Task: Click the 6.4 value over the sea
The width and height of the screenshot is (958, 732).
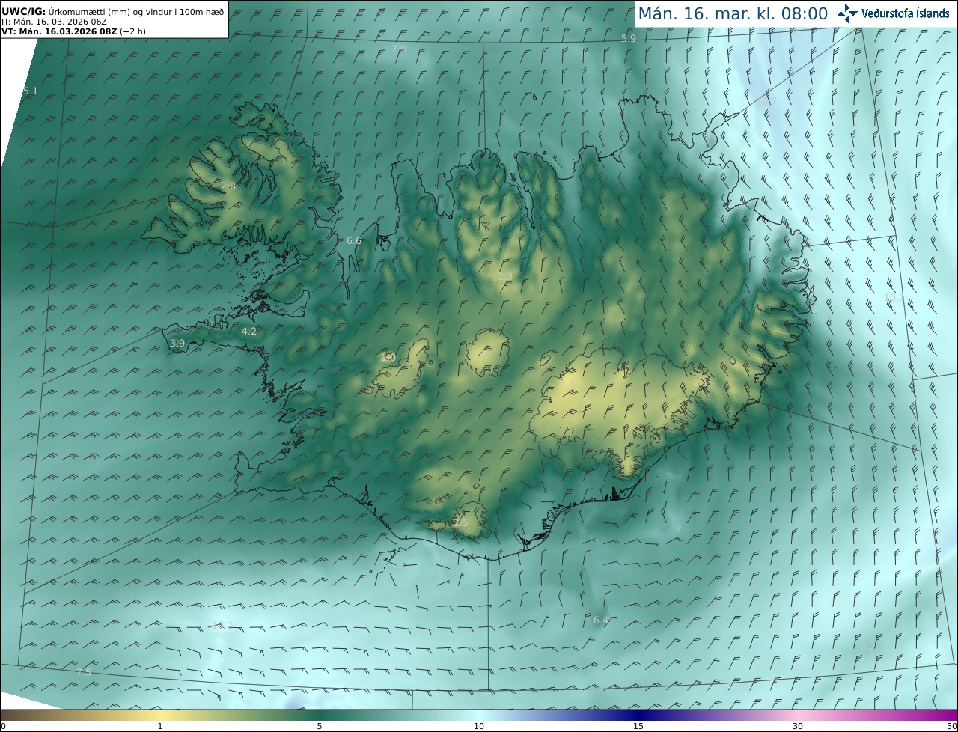Action: pyautogui.click(x=601, y=620)
